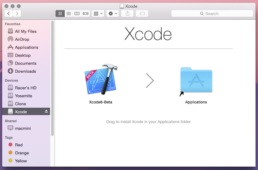Click the Favorites section header
Viewport: 258px width, 170px height.
click(x=13, y=24)
